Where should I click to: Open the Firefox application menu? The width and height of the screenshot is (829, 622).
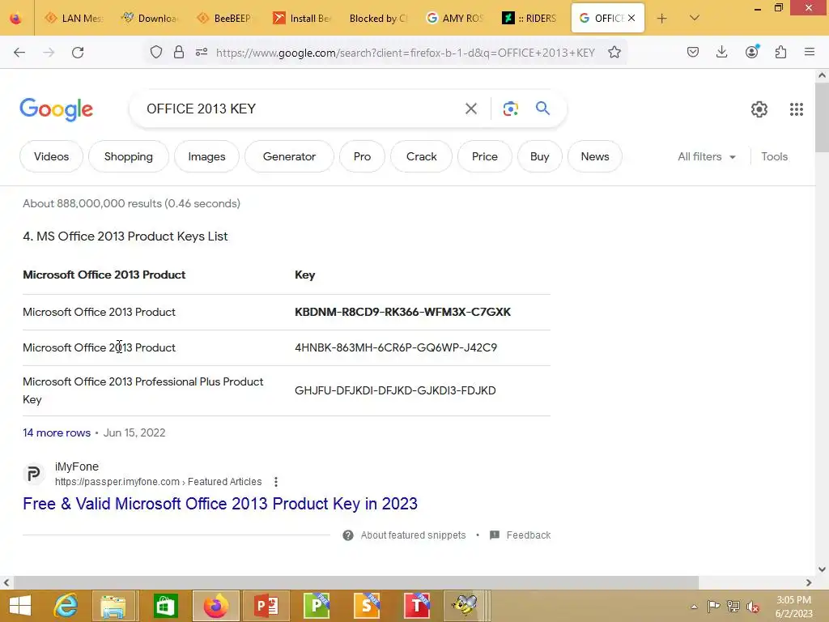point(810,52)
